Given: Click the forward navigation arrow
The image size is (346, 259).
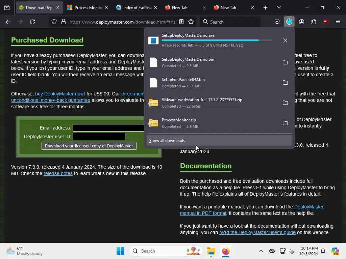Looking at the screenshot, I should click(20, 22).
